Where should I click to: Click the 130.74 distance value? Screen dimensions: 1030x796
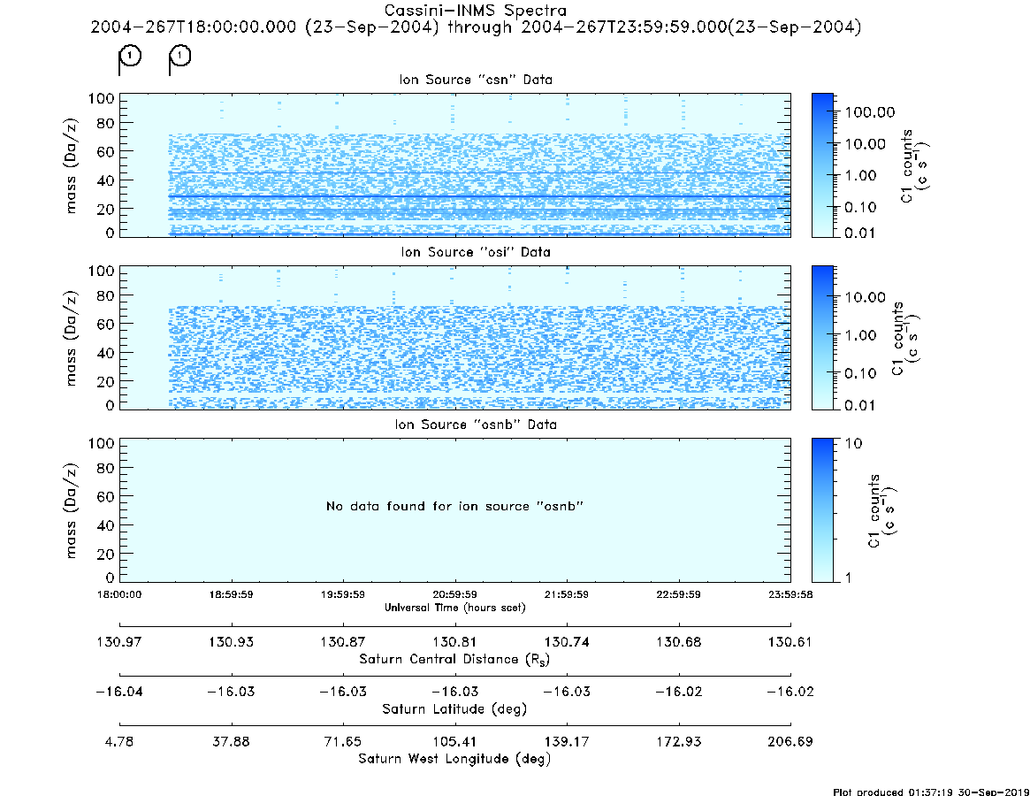coord(567,642)
